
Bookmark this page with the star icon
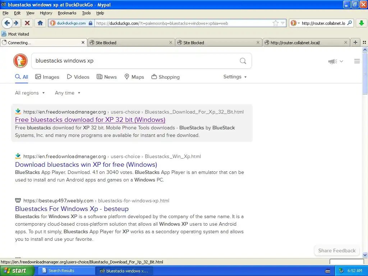coord(275,23)
